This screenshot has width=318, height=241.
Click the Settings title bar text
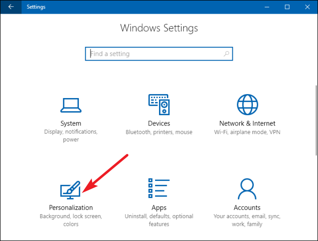point(36,7)
